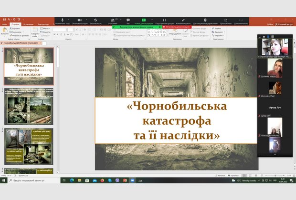The width and height of the screenshot is (296, 200).
Task: Mute microphone in Zoom toolbar
Action: click(x=63, y=21)
